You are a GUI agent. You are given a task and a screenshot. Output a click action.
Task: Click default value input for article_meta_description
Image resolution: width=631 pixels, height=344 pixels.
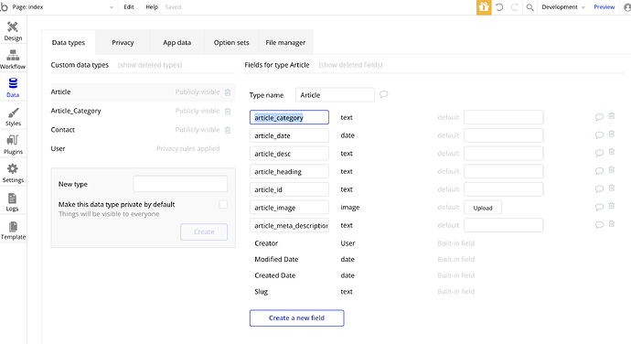point(504,225)
